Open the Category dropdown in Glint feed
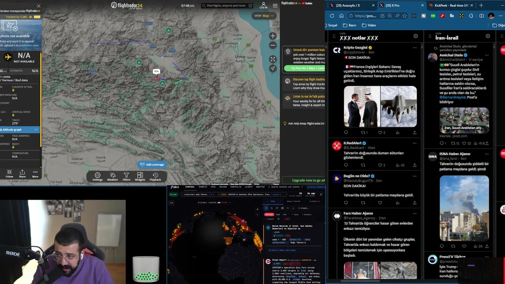505x284 pixels. [x=307, y=215]
